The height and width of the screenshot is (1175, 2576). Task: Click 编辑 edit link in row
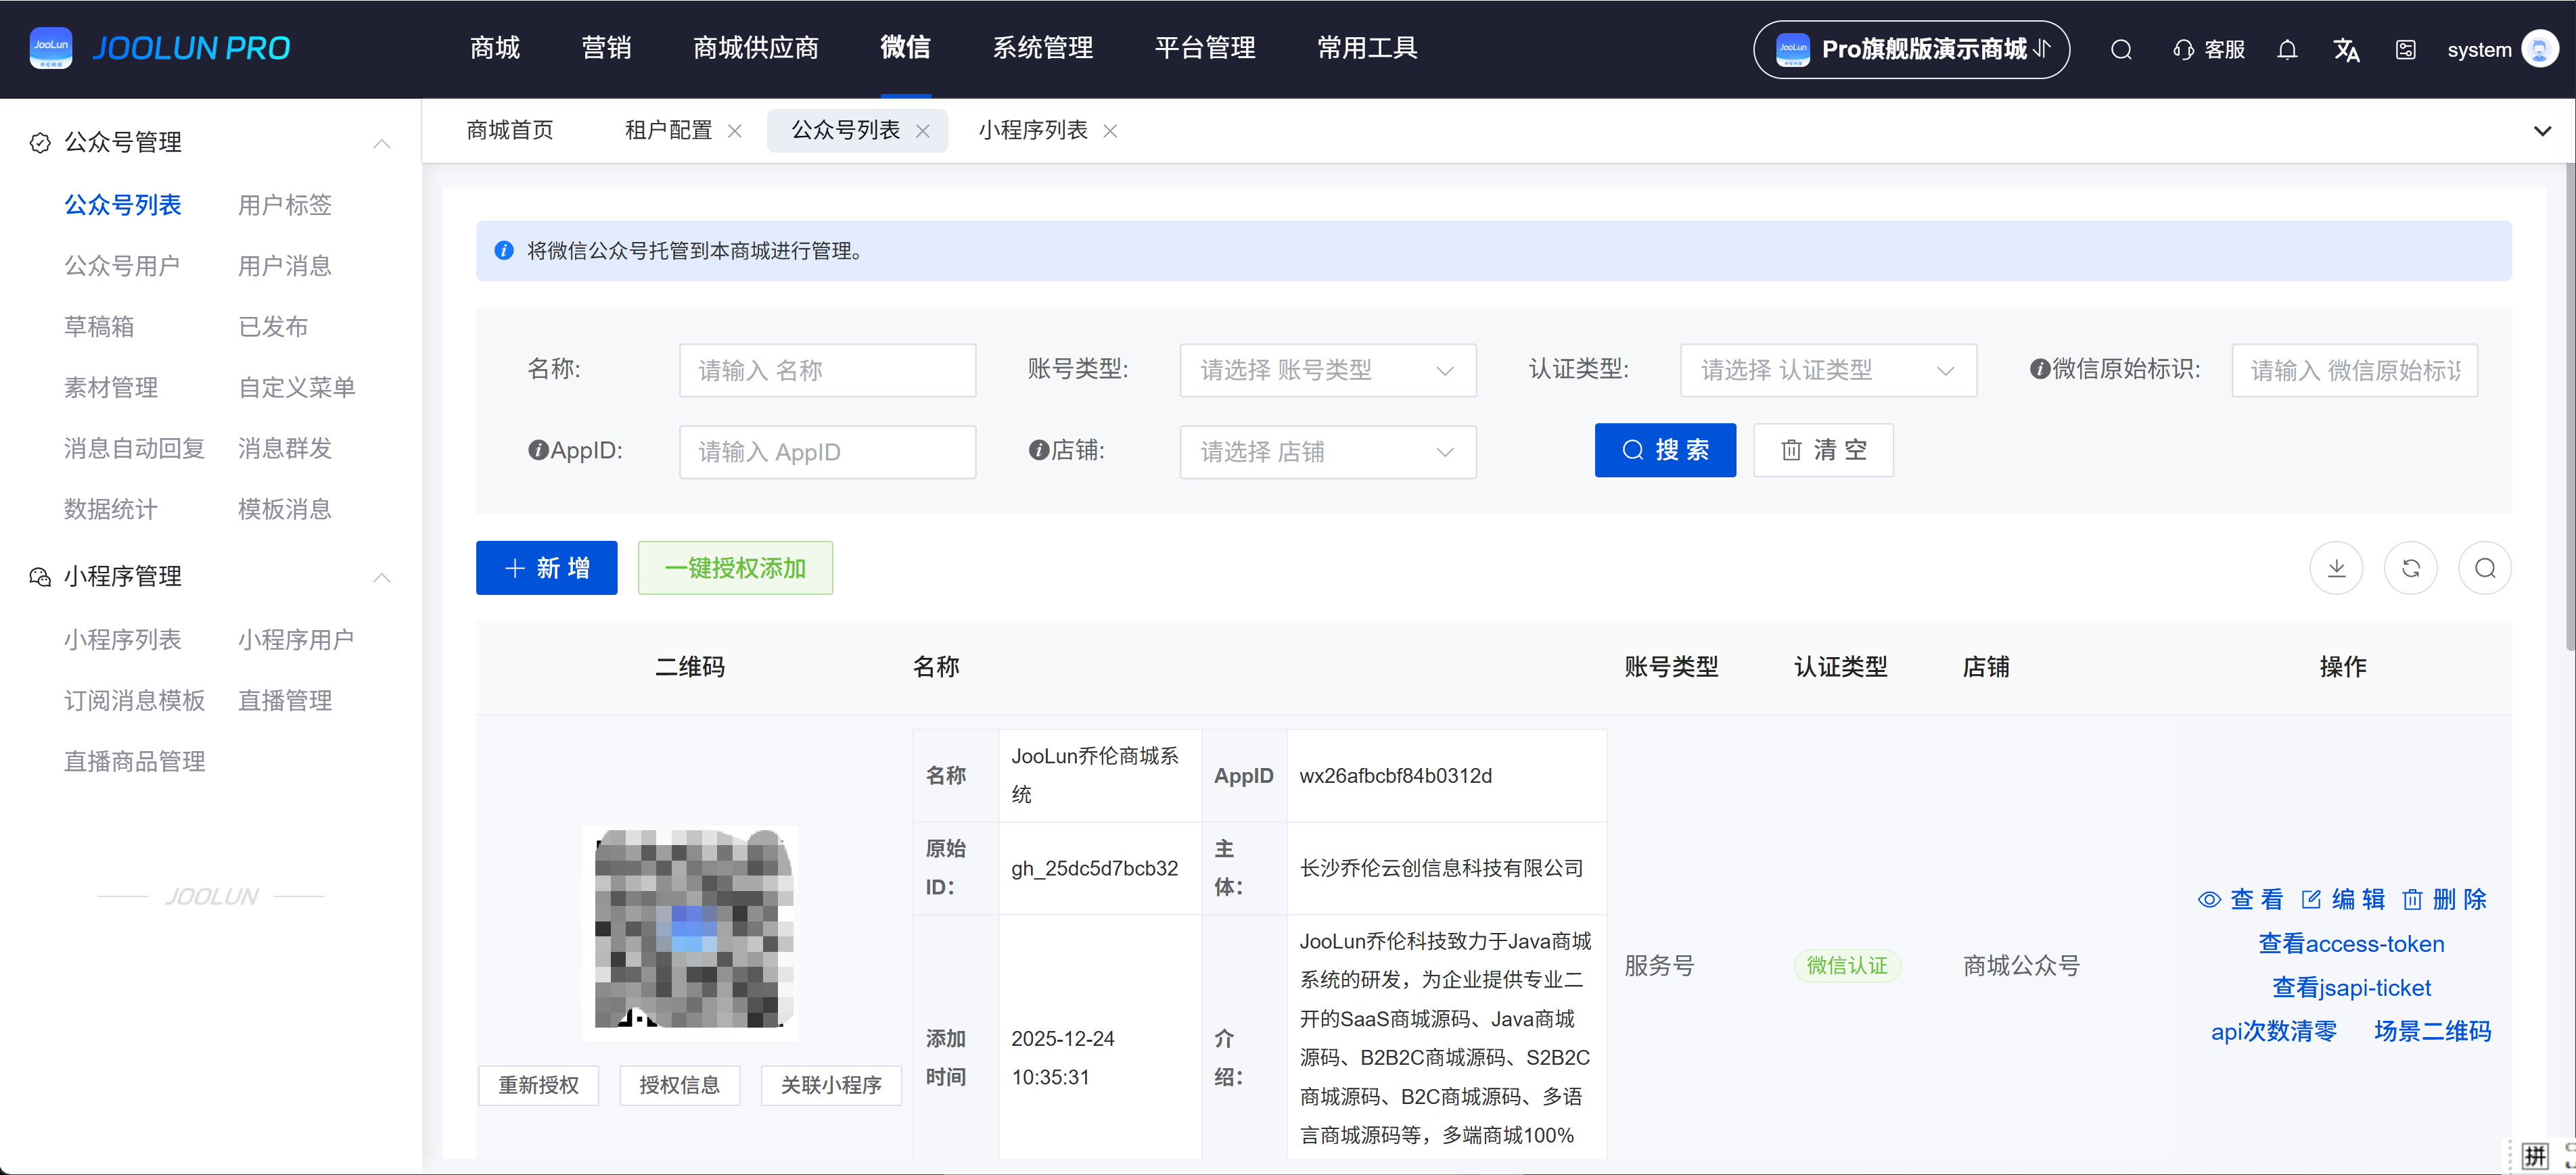(2343, 901)
